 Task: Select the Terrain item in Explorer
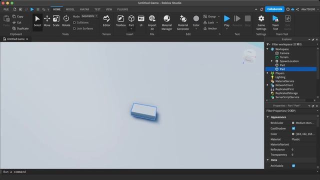click(284, 57)
